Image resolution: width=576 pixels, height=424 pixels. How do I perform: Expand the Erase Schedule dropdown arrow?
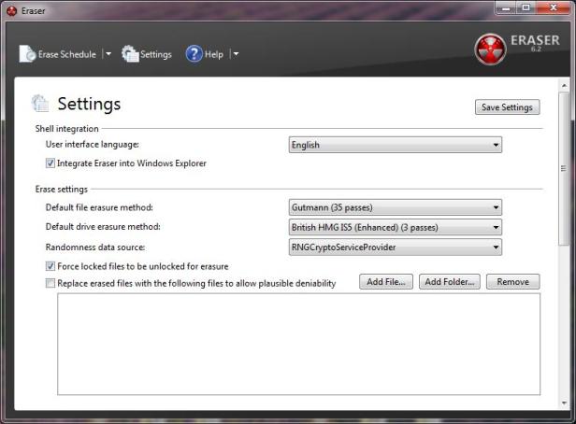tap(108, 54)
